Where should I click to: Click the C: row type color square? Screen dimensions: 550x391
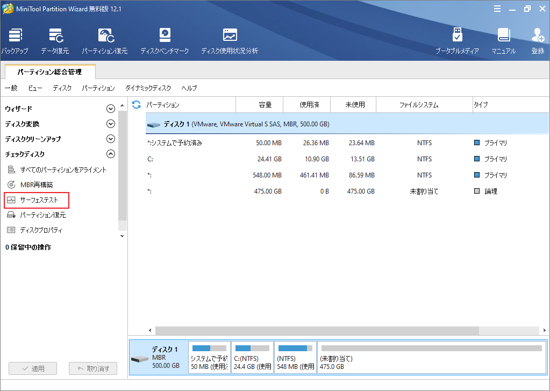point(477,159)
